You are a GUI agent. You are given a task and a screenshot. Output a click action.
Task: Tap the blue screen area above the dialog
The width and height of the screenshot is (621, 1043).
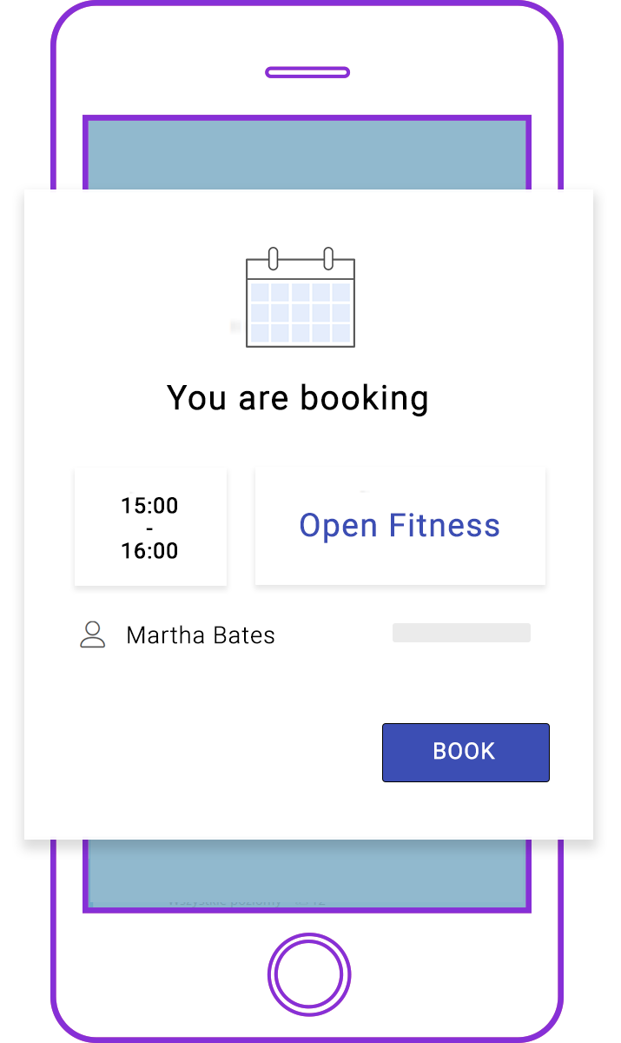coord(307,155)
